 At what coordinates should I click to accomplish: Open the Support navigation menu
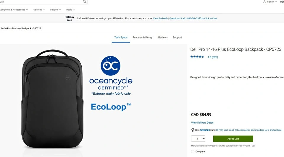(x=55, y=10)
